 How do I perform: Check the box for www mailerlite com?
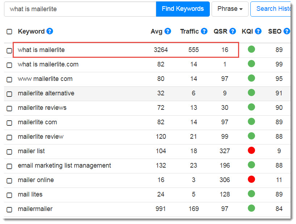(9, 79)
